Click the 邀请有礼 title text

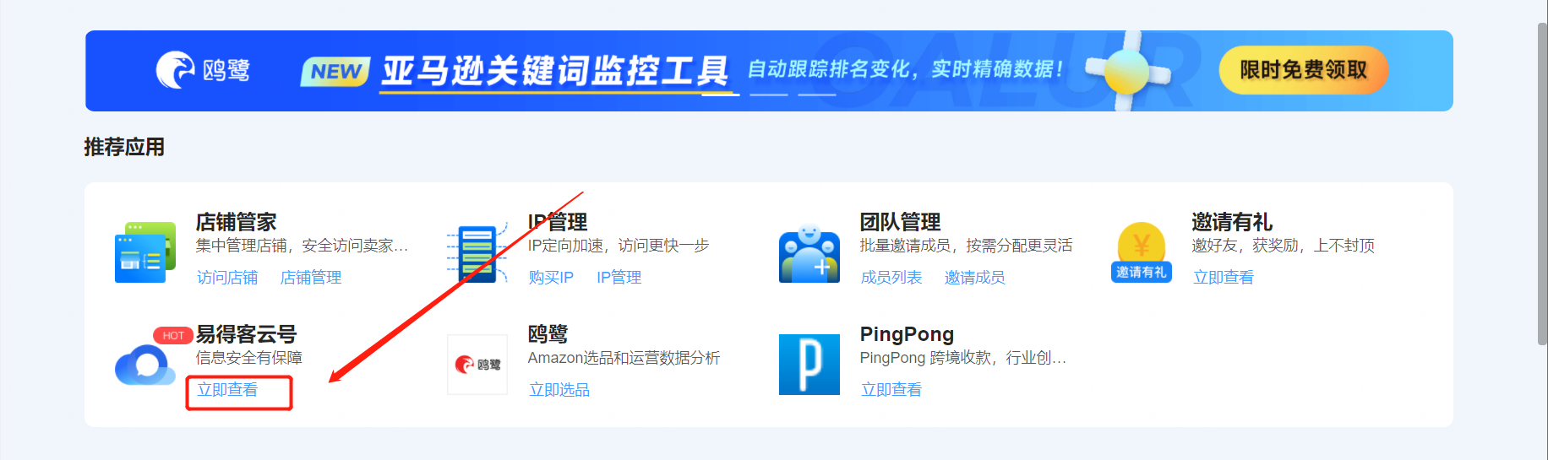pos(1232,222)
